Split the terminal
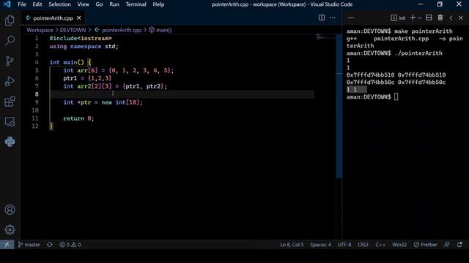The width and height of the screenshot is (469, 263). [429, 18]
